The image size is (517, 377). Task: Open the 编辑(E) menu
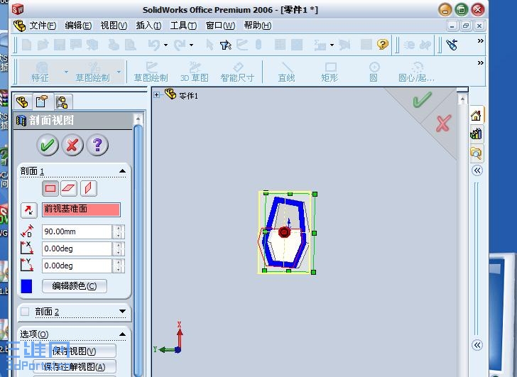(x=78, y=26)
